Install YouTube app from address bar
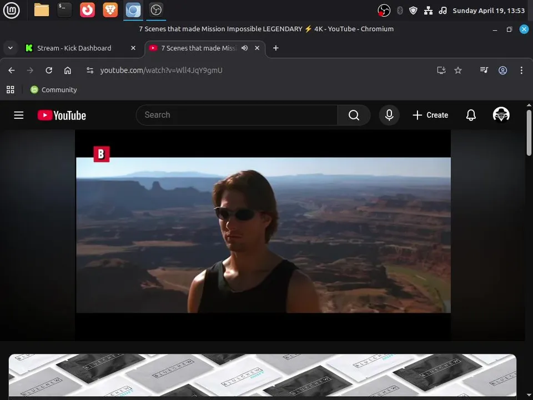 pyautogui.click(x=441, y=71)
